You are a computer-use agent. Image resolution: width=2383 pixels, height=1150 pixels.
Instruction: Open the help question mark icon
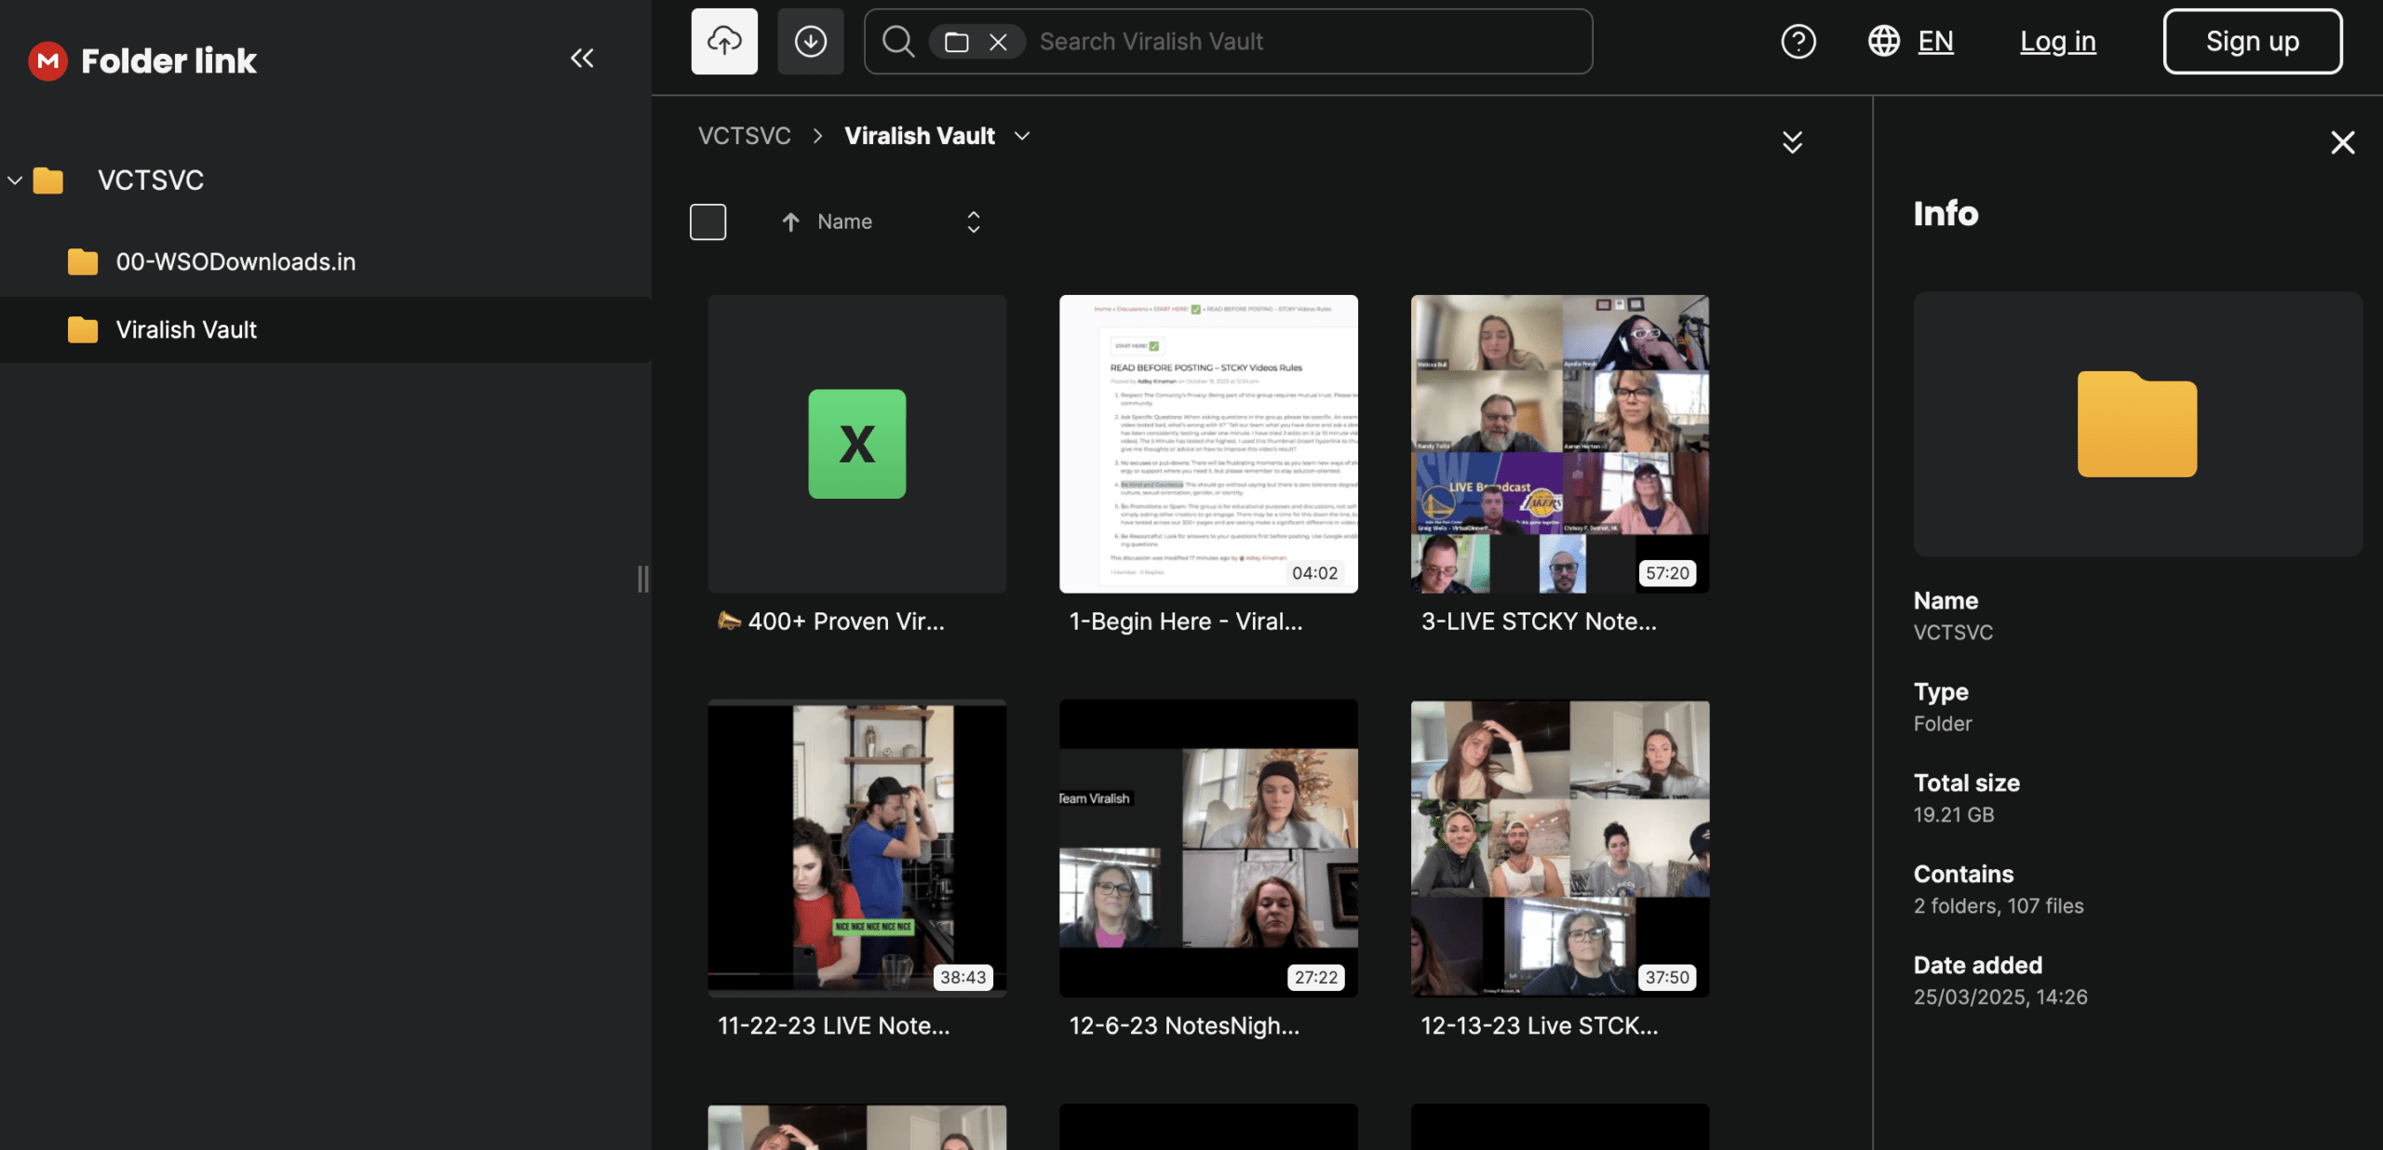click(x=1797, y=41)
